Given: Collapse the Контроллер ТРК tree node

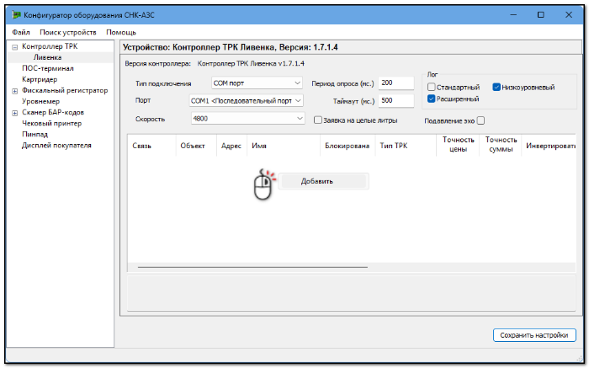Looking at the screenshot, I should tap(14, 47).
